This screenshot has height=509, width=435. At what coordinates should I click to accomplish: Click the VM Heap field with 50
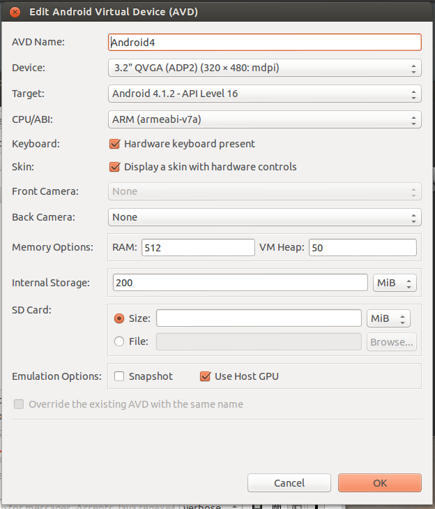click(362, 248)
